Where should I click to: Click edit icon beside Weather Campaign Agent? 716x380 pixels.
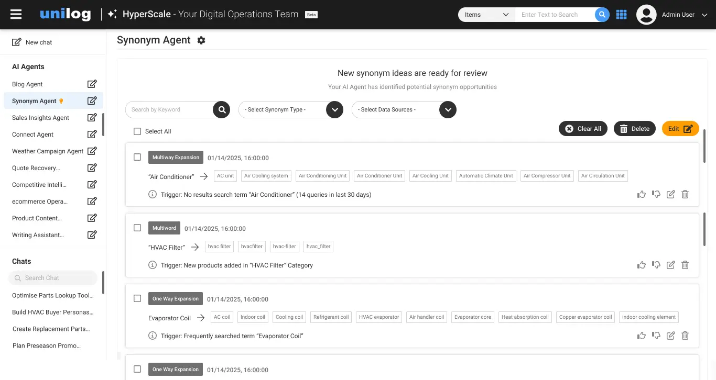coord(92,151)
